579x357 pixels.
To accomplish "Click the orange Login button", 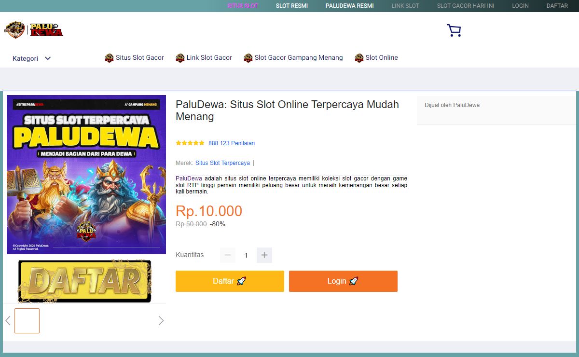I will [343, 281].
